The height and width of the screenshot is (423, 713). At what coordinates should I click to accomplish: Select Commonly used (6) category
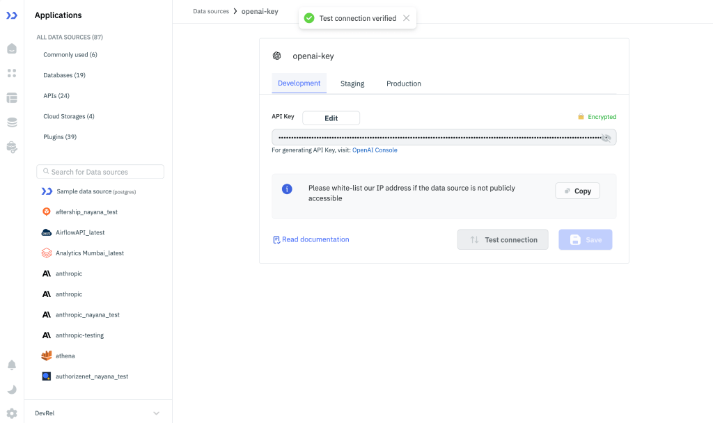click(70, 54)
